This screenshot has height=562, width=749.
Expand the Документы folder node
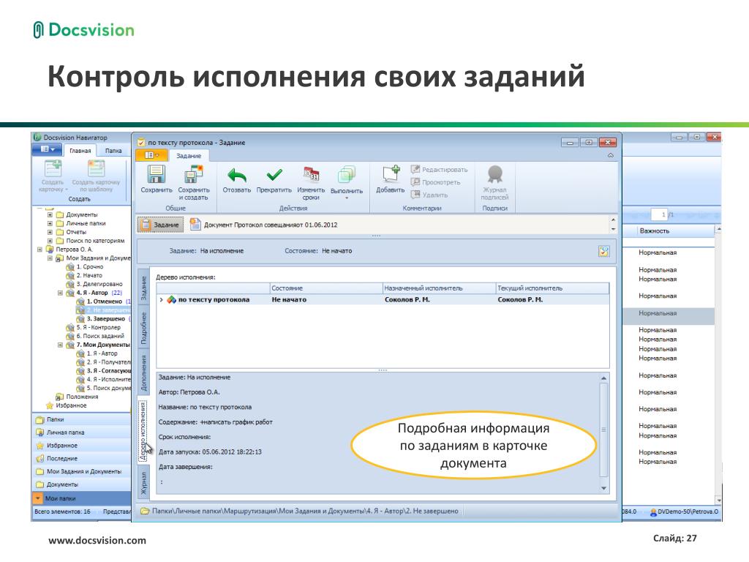pyautogui.click(x=50, y=214)
